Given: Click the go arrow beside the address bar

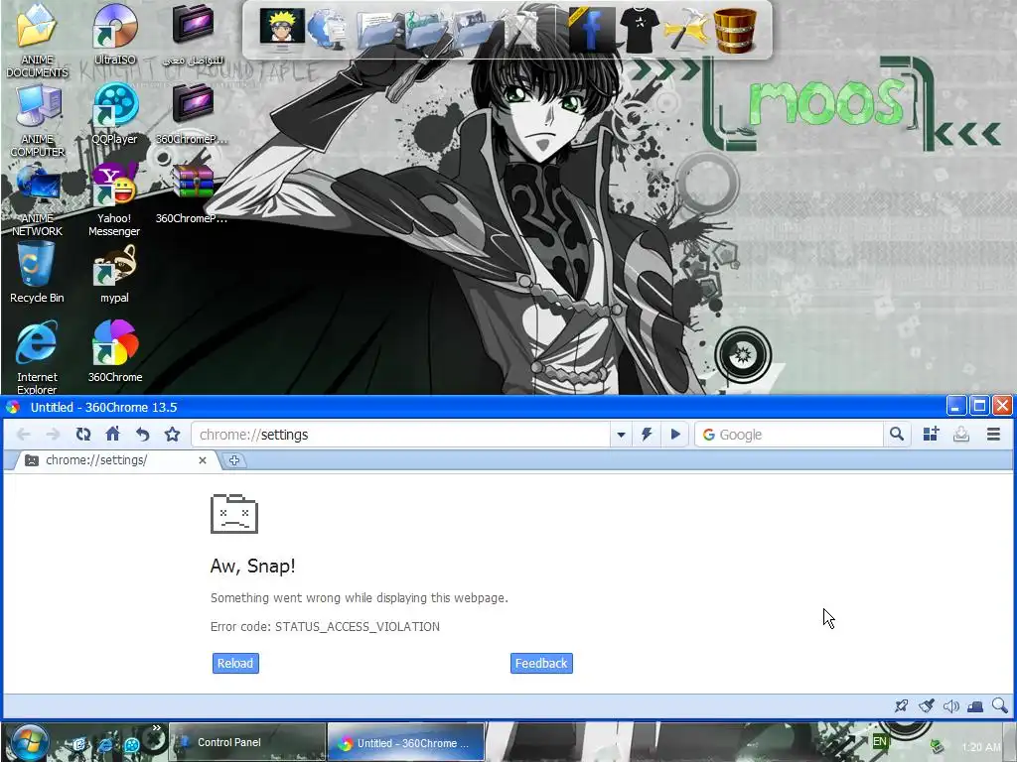Looking at the screenshot, I should point(675,435).
